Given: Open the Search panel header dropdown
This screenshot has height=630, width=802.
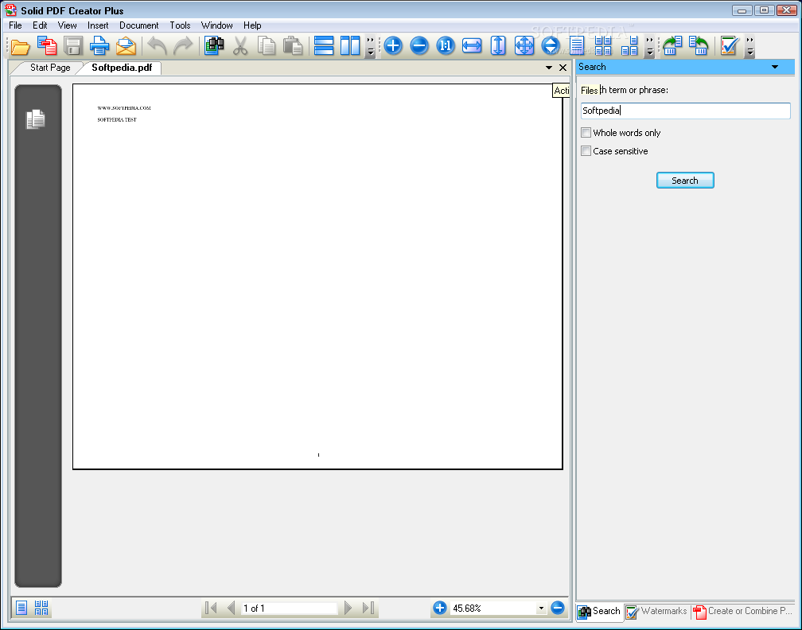Looking at the screenshot, I should (x=775, y=67).
